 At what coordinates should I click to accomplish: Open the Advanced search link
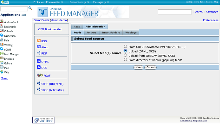212,12
